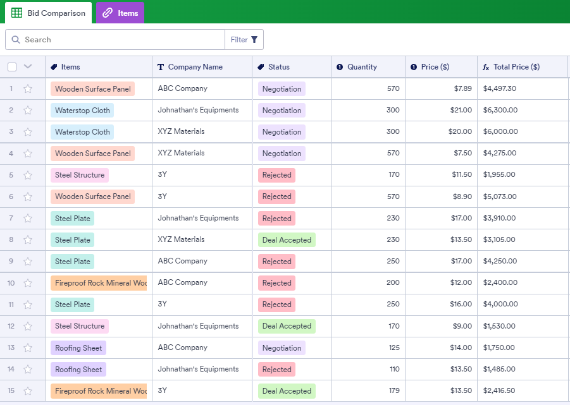
Task: Toggle the star on row 15
Action: tap(28, 391)
